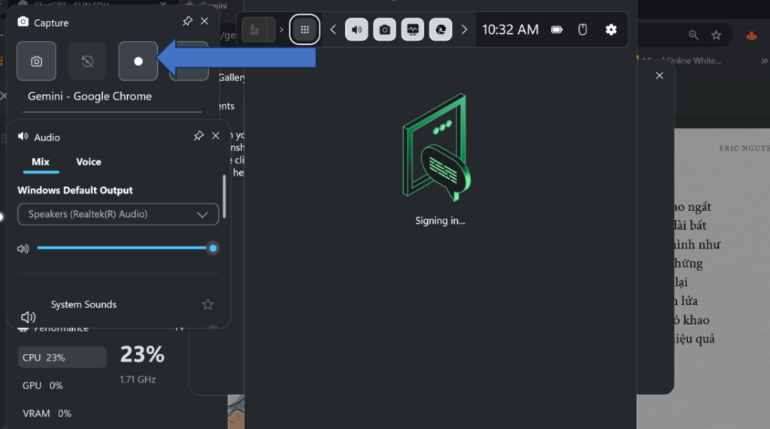
Task: Select the CPU 23% performance metric
Action: 62,358
